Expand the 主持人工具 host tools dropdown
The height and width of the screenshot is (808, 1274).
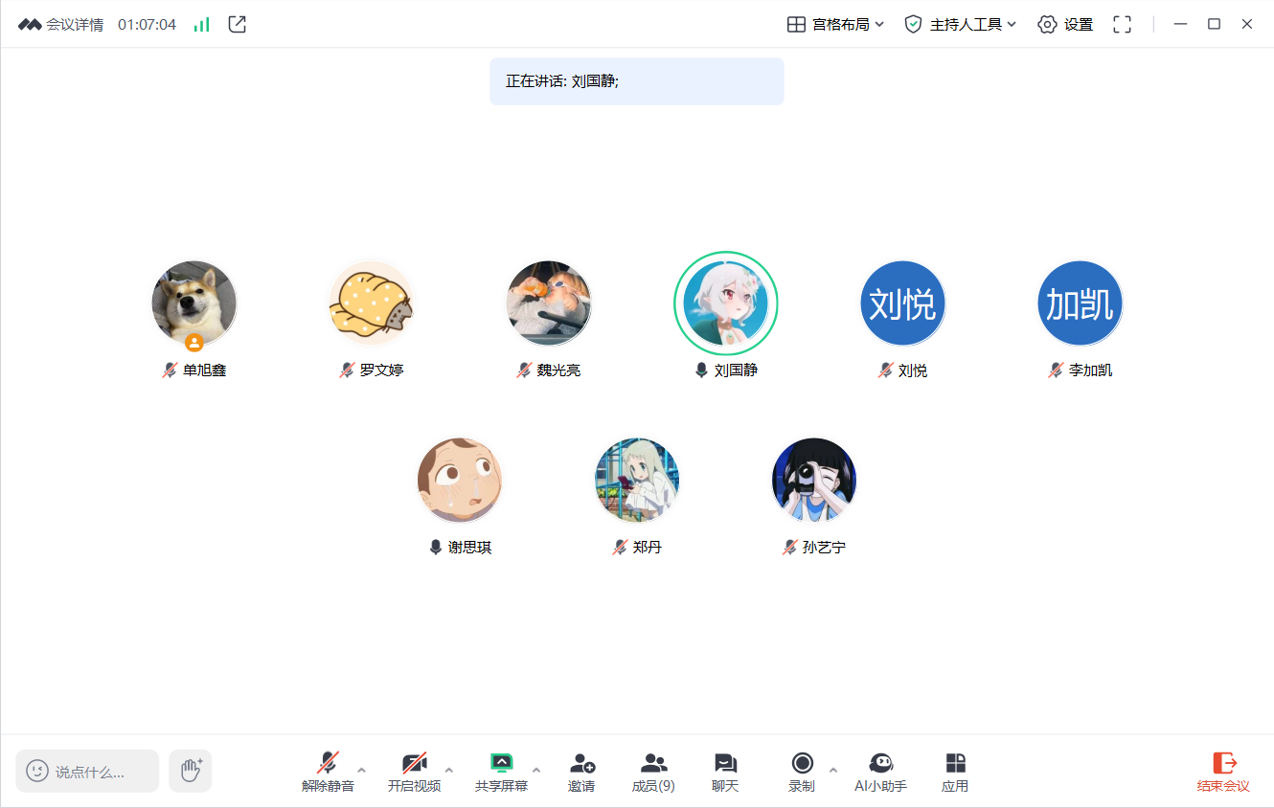pos(961,25)
